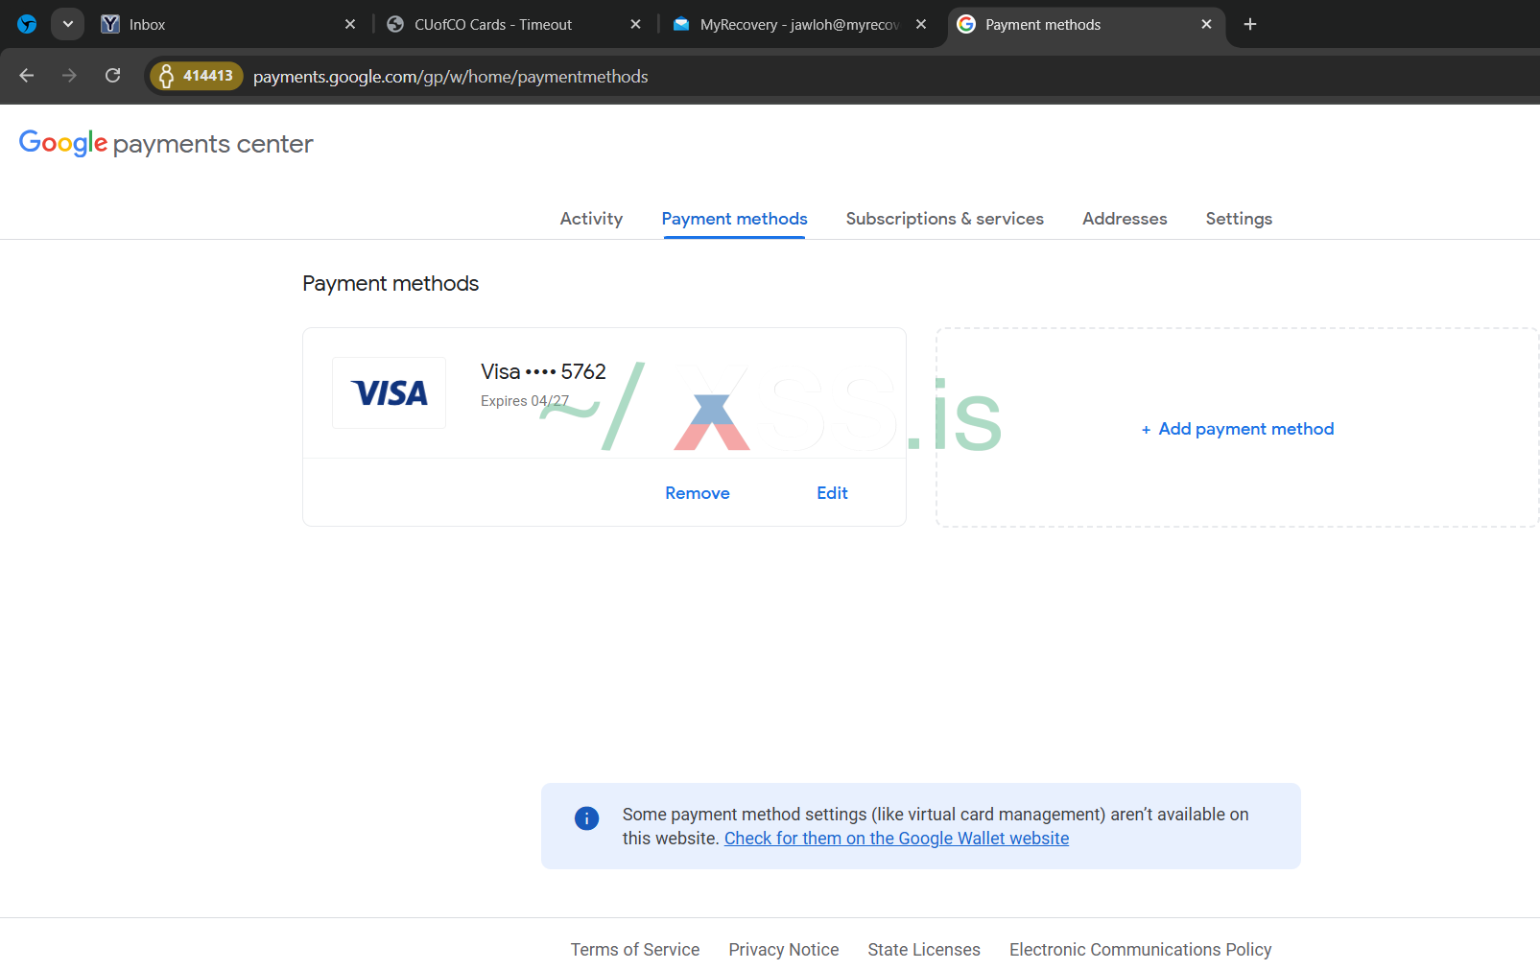
Task: Open a new browser tab
Action: (1249, 25)
